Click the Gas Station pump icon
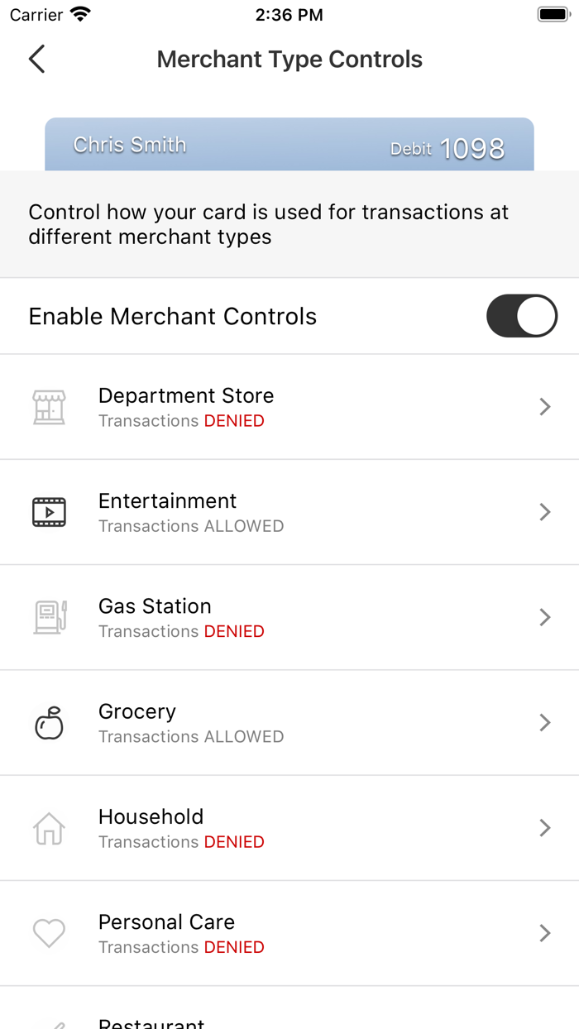 49,617
